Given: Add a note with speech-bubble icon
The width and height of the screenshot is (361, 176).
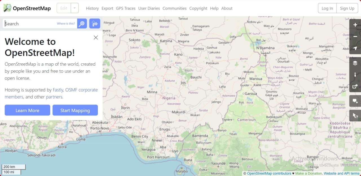Looking at the screenshot, I should pyautogui.click(x=355, y=101).
